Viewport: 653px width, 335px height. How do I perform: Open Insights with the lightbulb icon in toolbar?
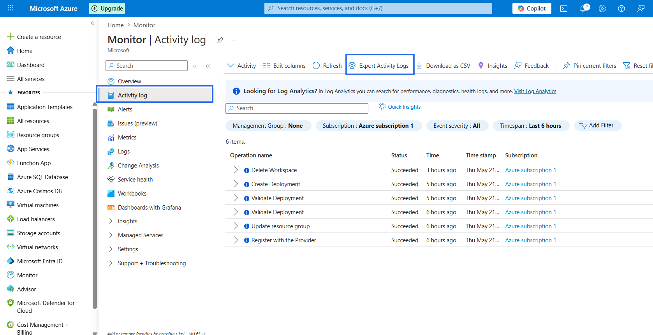pos(493,66)
